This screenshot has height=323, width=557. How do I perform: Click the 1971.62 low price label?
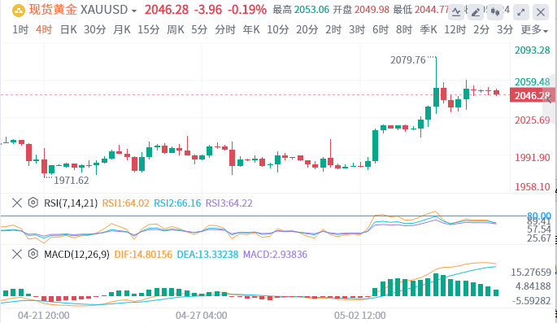tap(71, 181)
